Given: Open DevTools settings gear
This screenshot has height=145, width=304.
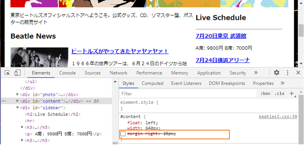Looking at the screenshot, I should pyautogui.click(x=276, y=73).
